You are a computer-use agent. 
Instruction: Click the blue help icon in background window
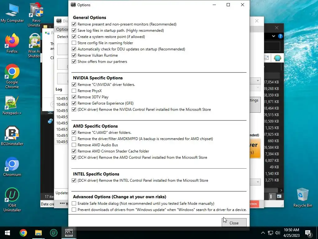[280, 36]
